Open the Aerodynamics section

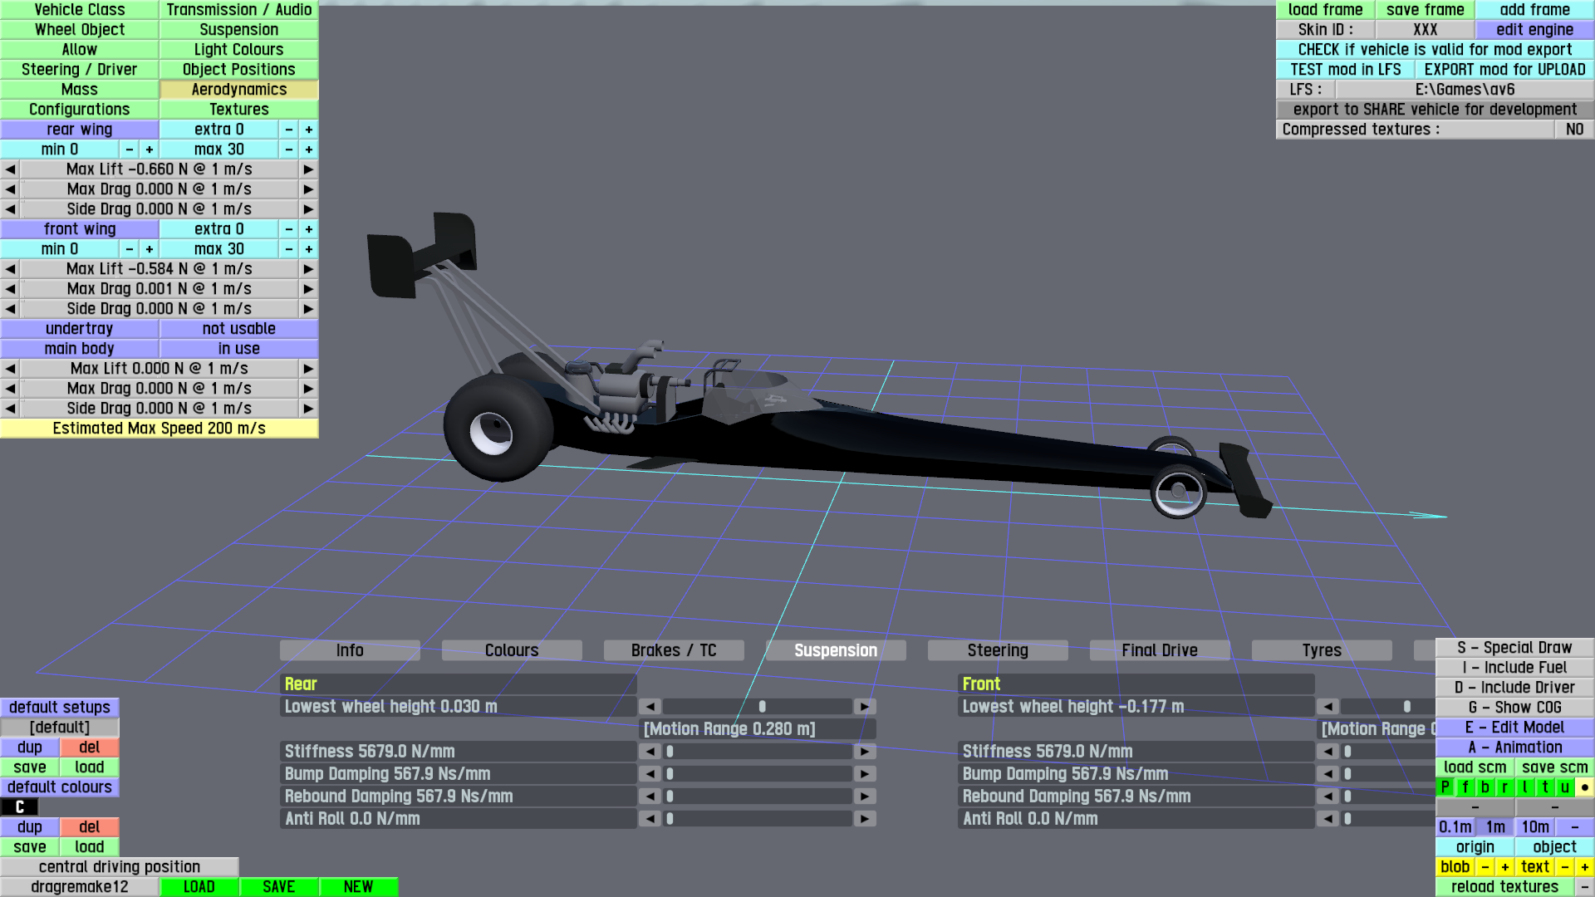point(238,90)
